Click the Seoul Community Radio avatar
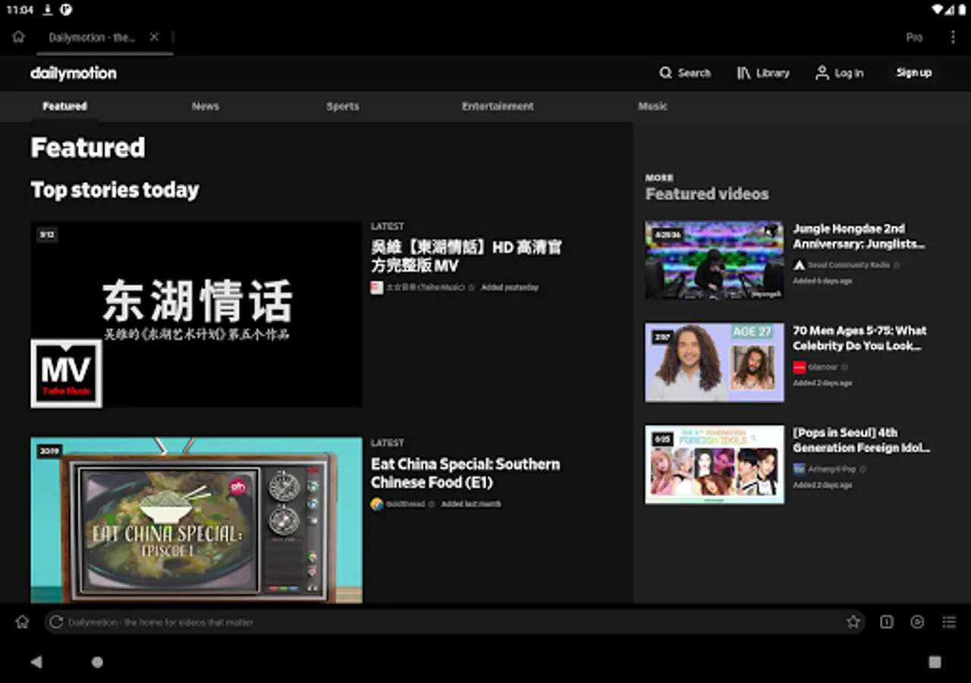Viewport: 971px width, 683px height. (799, 265)
